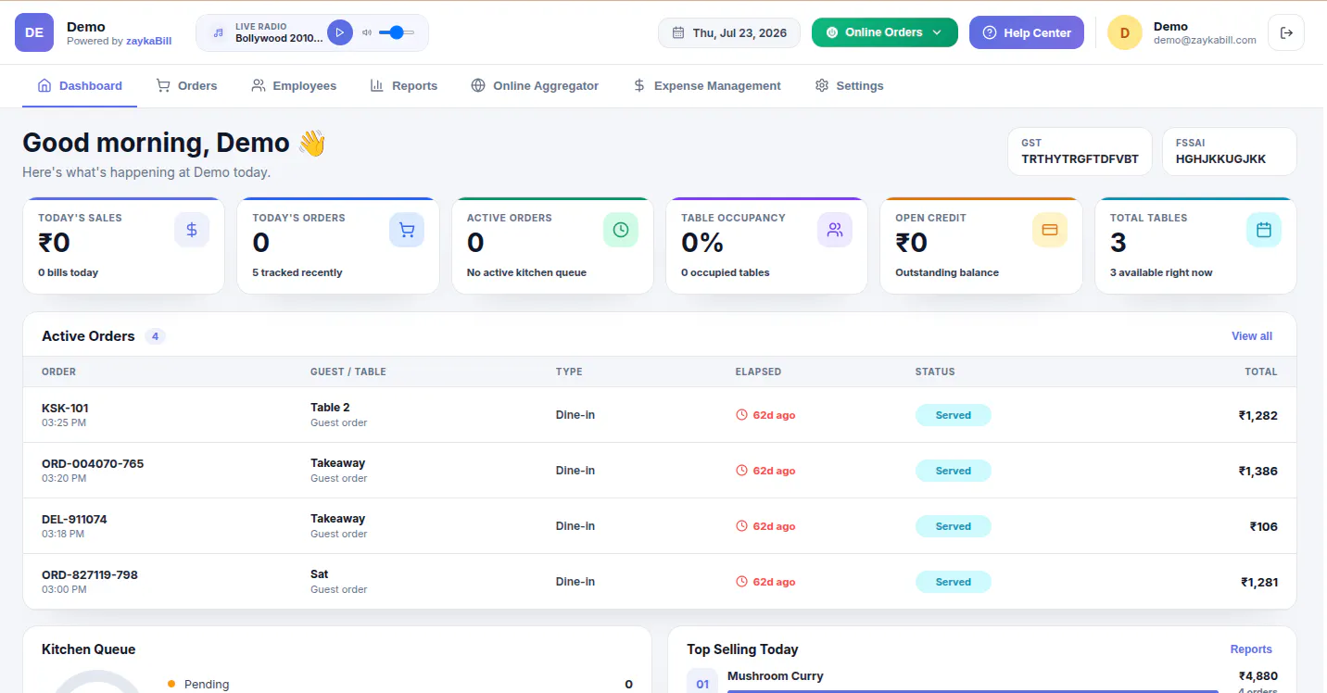
Task: Click the logout icon button
Action: pos(1286,32)
